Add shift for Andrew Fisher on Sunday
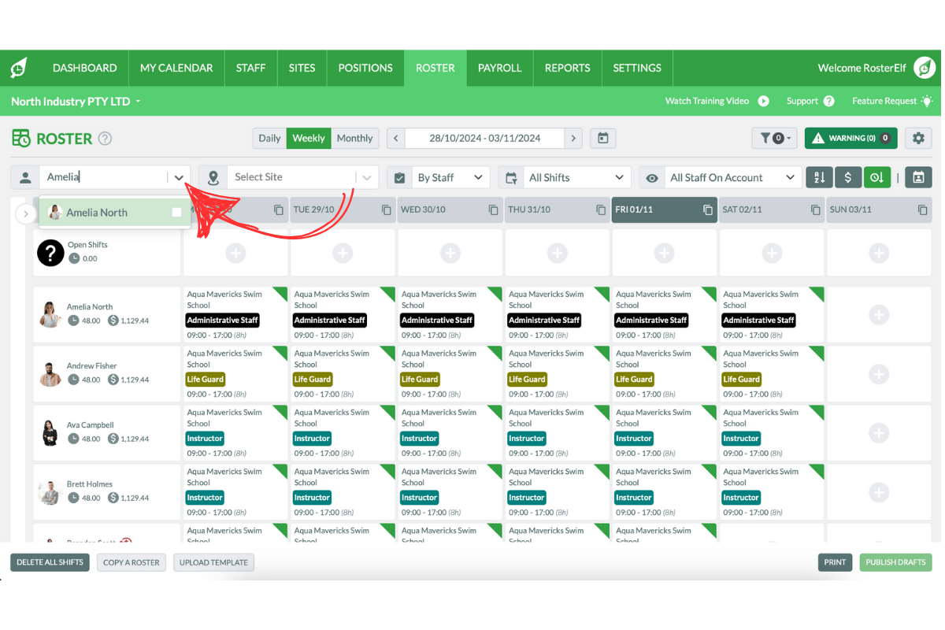Viewport: 945px width, 630px height. (x=879, y=373)
